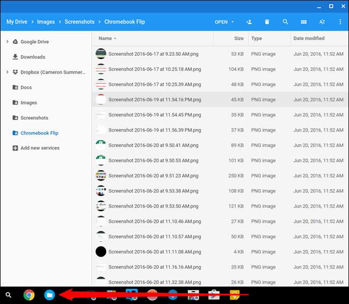Select Downloads in the sidebar
Screen dimensions: 349x304
point(32,57)
